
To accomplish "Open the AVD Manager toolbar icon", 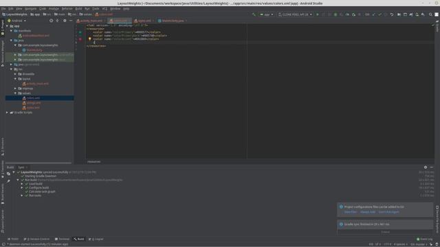I will click(x=417, y=14).
